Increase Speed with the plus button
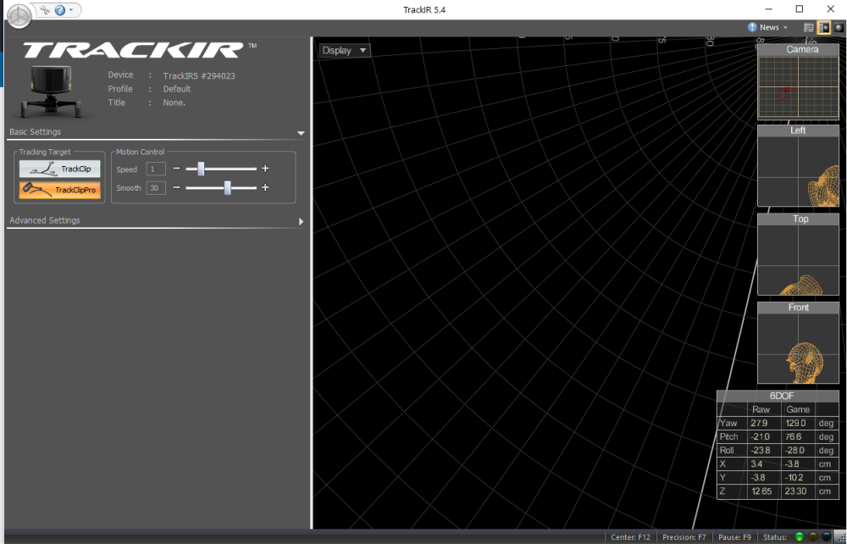Image resolution: width=847 pixels, height=544 pixels. (x=265, y=169)
